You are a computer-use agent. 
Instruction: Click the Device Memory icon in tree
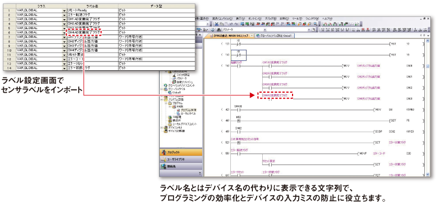pyautogui.click(x=166, y=127)
